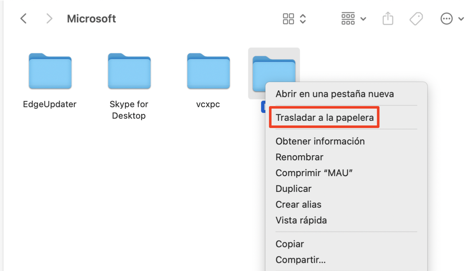Choose 'Trasladar a la papelera' from the menu

323,117
